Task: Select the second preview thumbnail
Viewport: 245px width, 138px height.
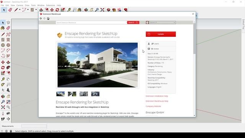Action: (72, 94)
